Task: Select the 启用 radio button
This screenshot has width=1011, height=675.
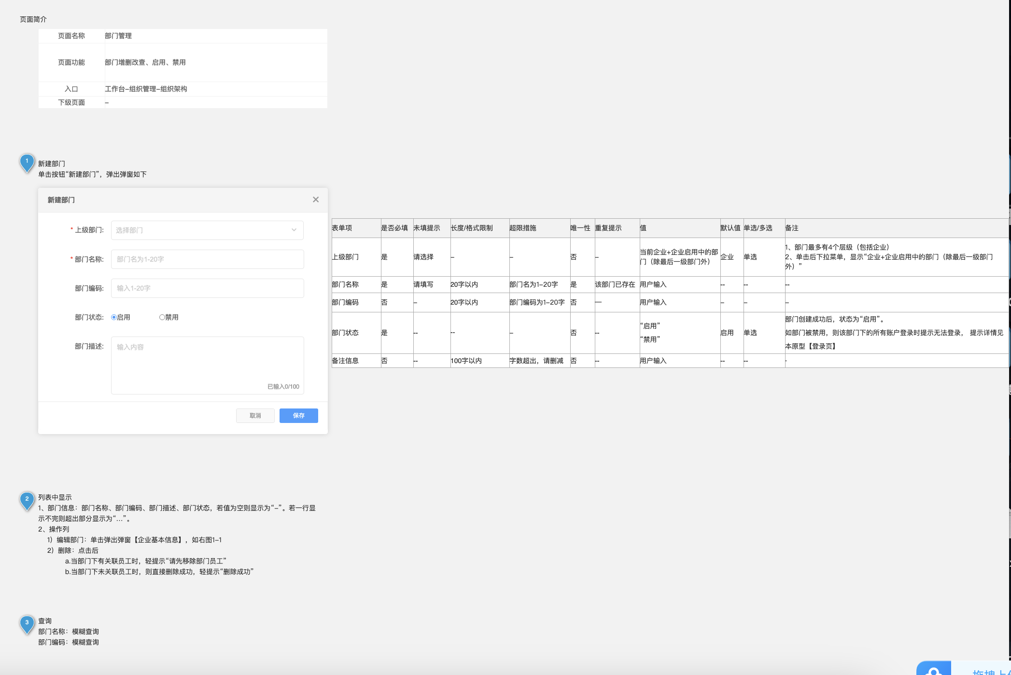Action: pyautogui.click(x=114, y=317)
